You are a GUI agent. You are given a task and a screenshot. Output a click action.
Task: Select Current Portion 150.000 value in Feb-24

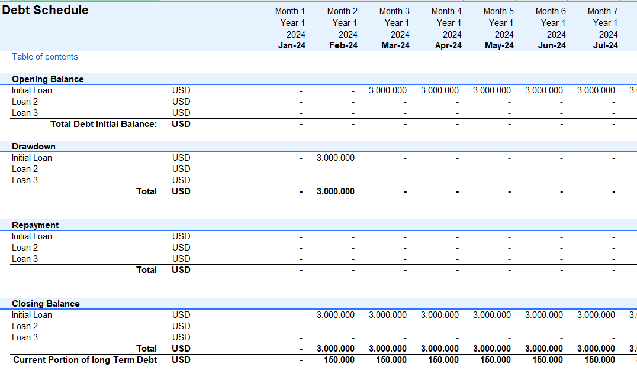[x=339, y=360]
